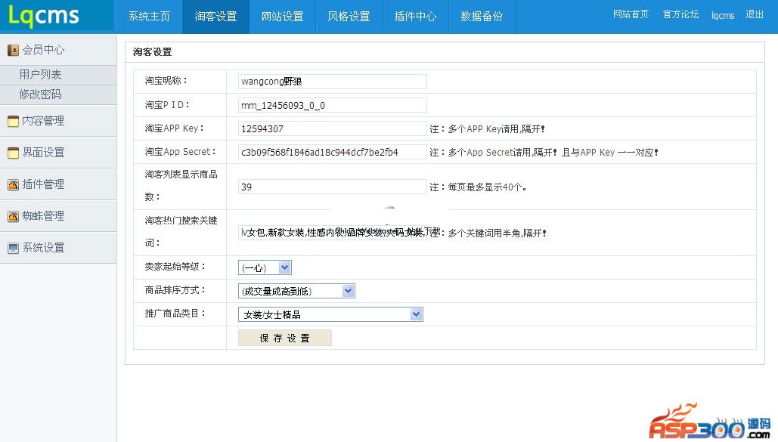
Task: Open the 网站设置 tab
Action: coord(282,17)
